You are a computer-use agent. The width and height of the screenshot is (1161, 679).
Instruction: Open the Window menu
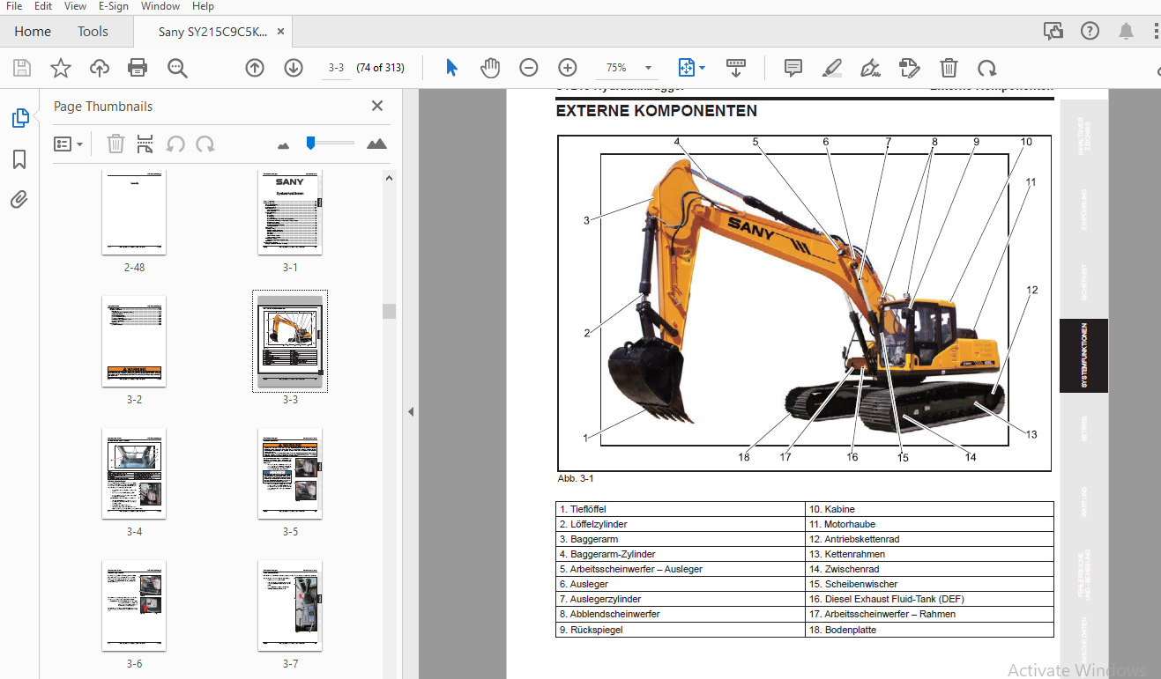(160, 6)
